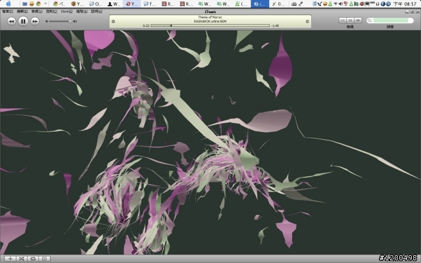Switch to the green buddy '(...' taskbar window
The image size is (421, 263).
[x=241, y=4]
